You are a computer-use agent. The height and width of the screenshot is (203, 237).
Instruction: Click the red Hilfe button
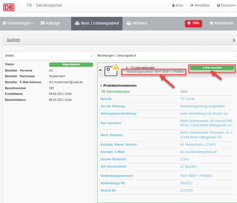click(193, 23)
